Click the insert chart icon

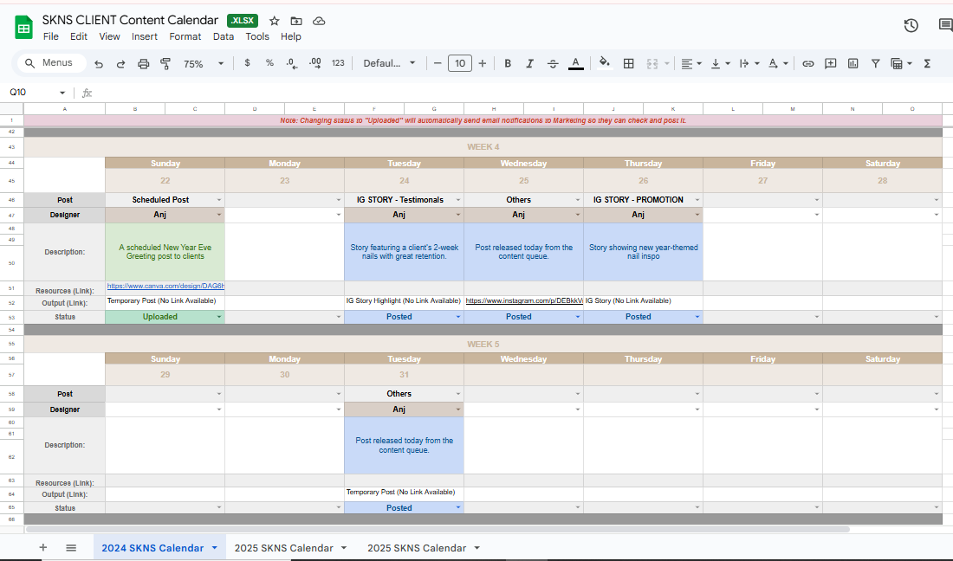point(853,63)
